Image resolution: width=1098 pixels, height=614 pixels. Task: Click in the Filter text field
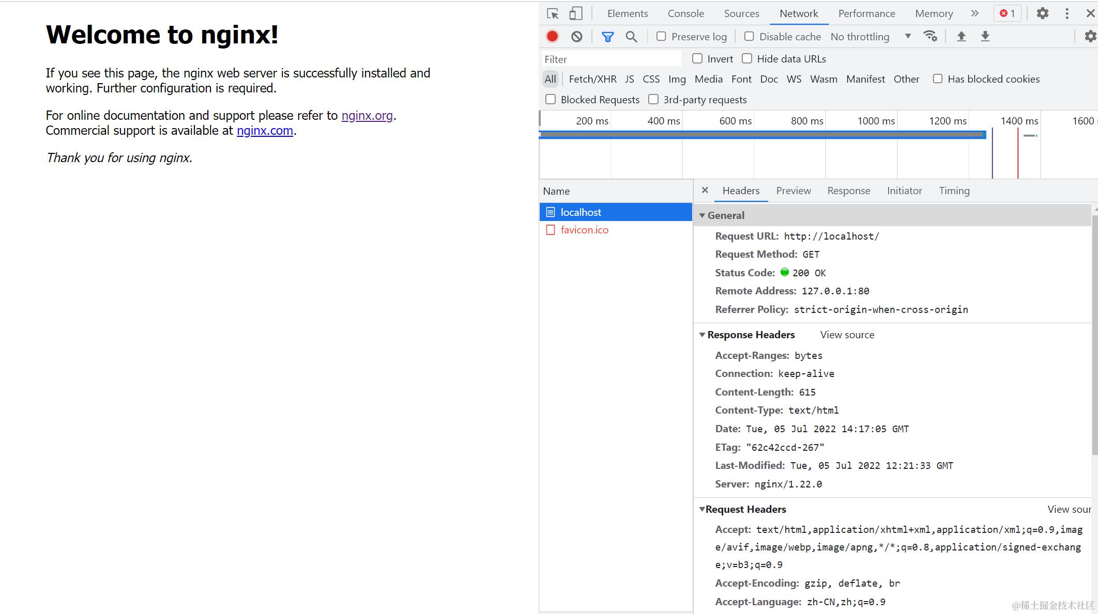(x=611, y=59)
